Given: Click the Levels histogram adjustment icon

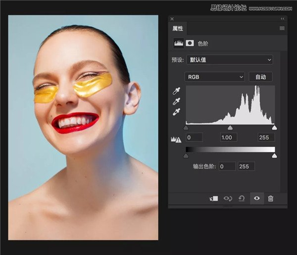Looking at the screenshot, I should click(178, 43).
